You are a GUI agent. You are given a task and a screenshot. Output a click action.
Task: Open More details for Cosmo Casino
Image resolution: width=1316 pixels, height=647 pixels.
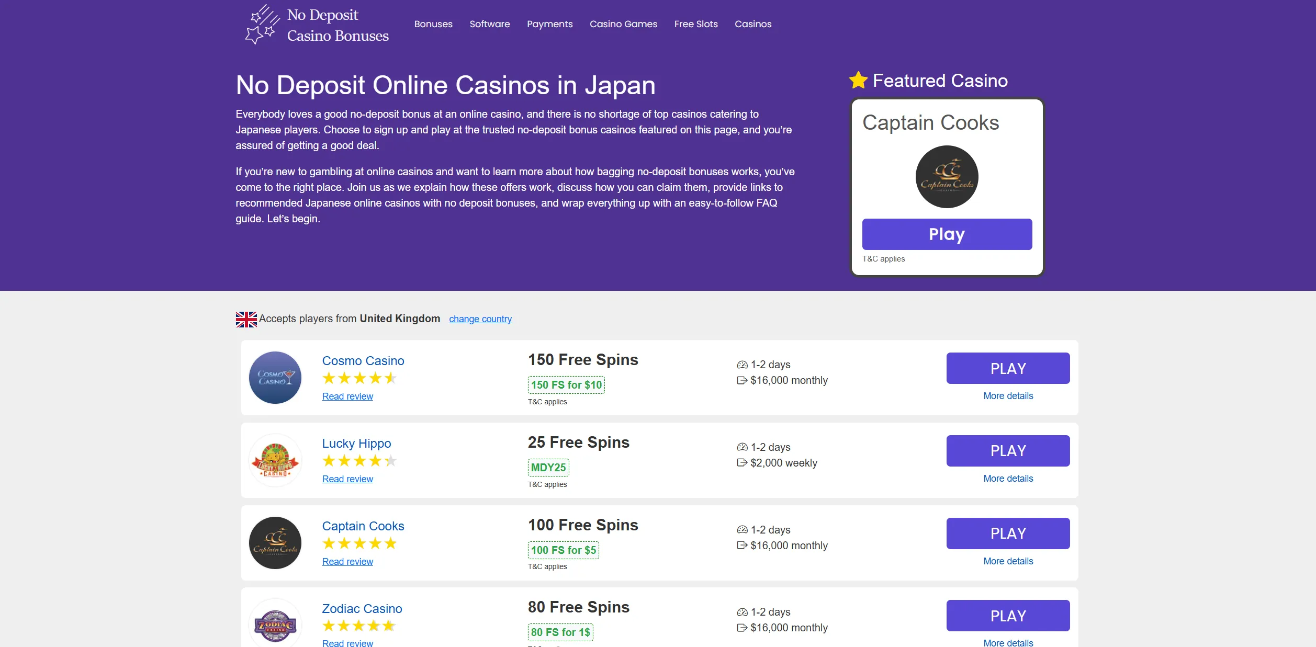pyautogui.click(x=1008, y=396)
